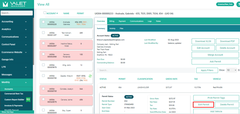Open the Activity sub-tab
This screenshot has height=114, width=240.
coord(112,28)
